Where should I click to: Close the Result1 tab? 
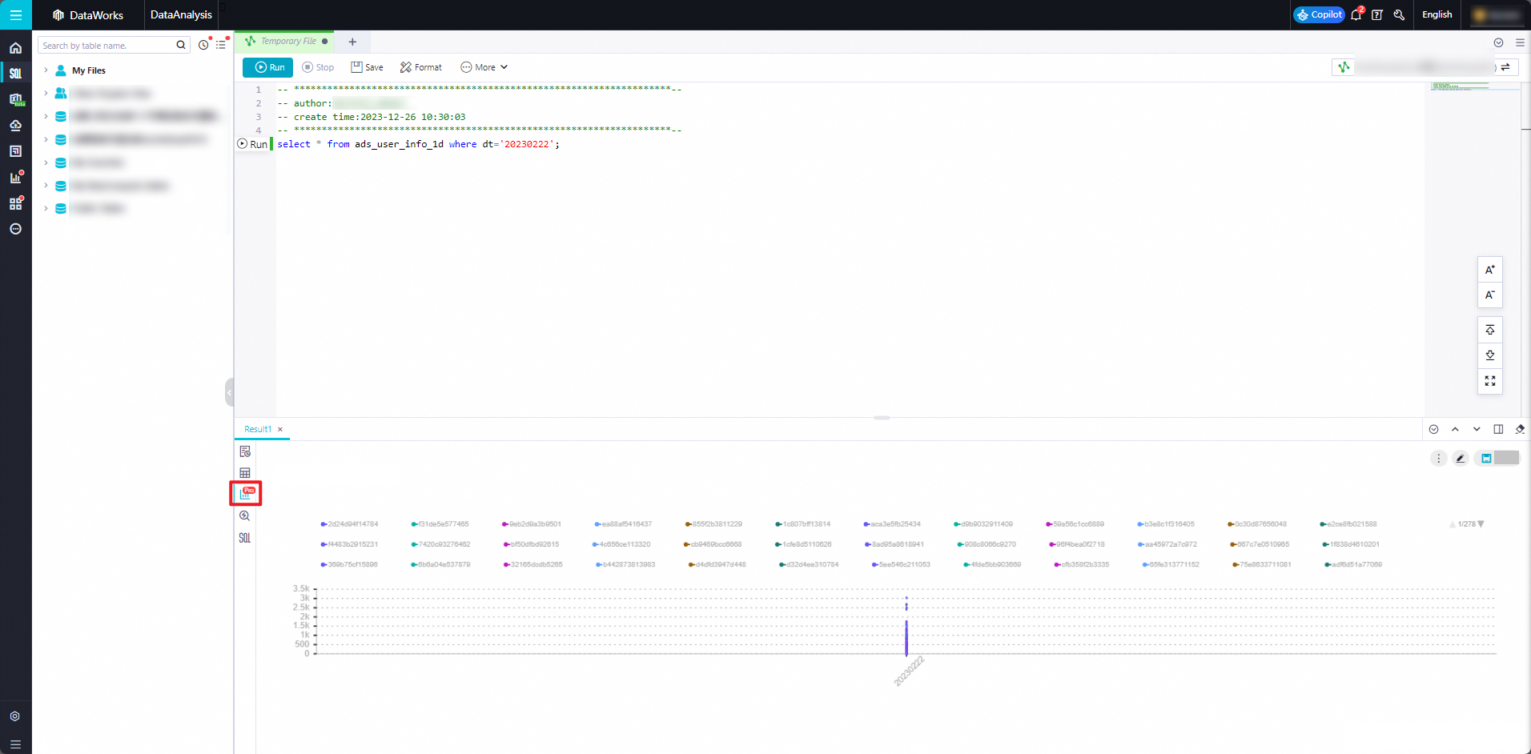click(280, 429)
